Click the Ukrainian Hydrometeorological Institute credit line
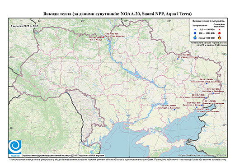235x166 pixels. click(63, 155)
